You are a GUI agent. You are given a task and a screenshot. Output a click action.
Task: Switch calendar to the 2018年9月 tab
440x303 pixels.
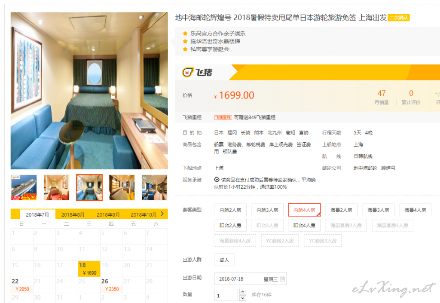tap(108, 214)
